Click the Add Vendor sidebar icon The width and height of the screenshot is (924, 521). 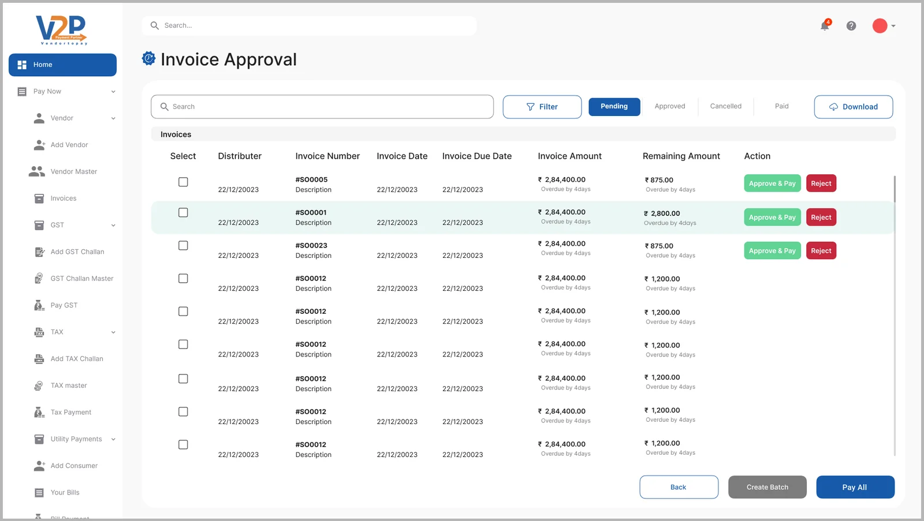point(39,145)
